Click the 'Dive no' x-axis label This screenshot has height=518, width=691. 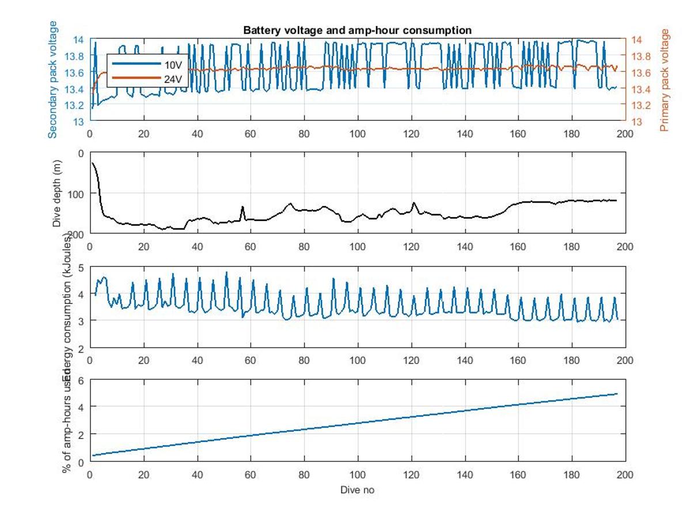point(357,490)
